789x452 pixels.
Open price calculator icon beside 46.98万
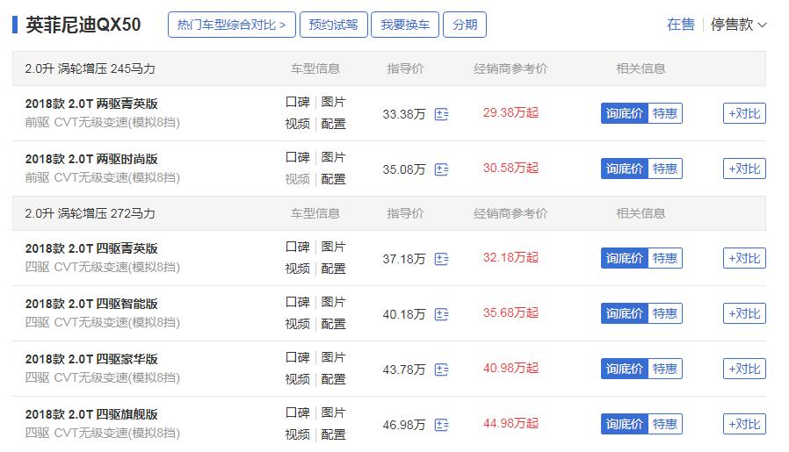click(441, 425)
